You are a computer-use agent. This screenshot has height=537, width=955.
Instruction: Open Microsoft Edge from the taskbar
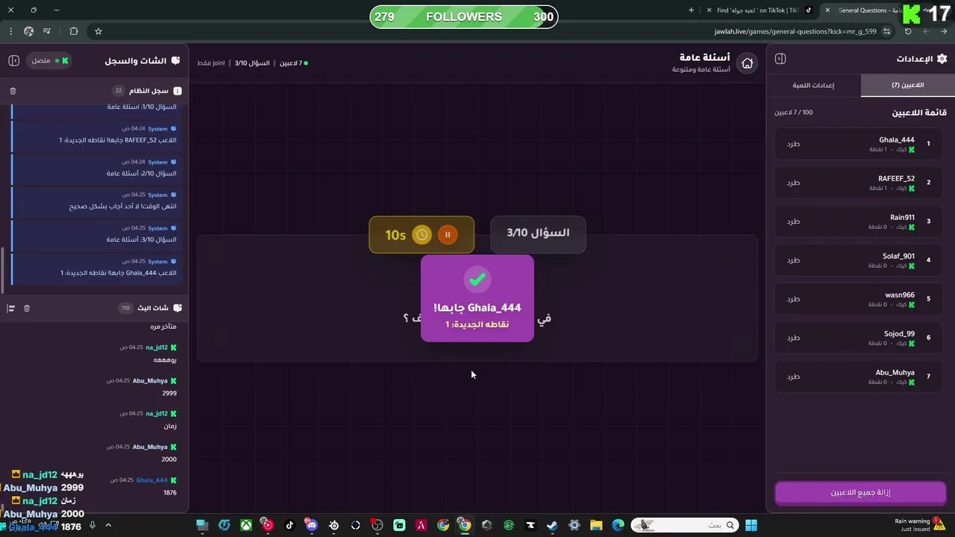tap(618, 525)
